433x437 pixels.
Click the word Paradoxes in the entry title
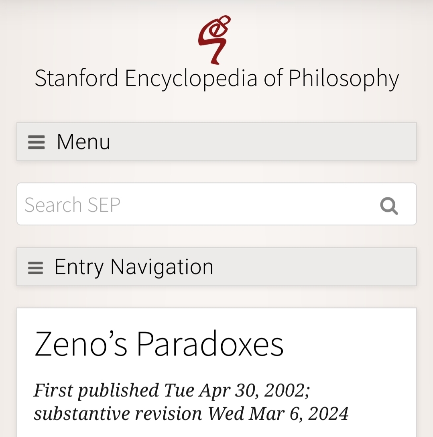coord(210,344)
